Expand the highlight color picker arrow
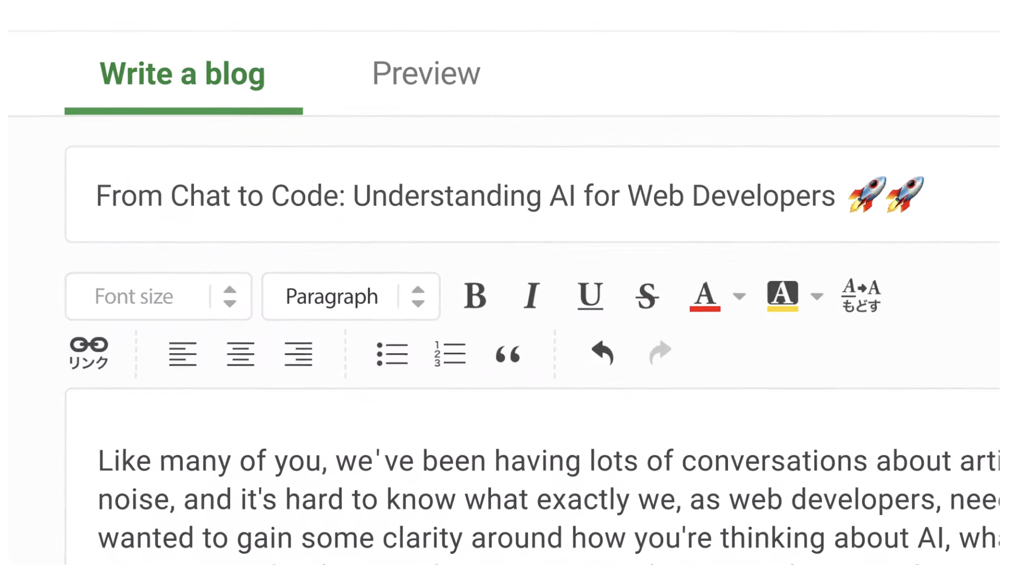Screen dimensions: 1012x576 [x=817, y=296]
